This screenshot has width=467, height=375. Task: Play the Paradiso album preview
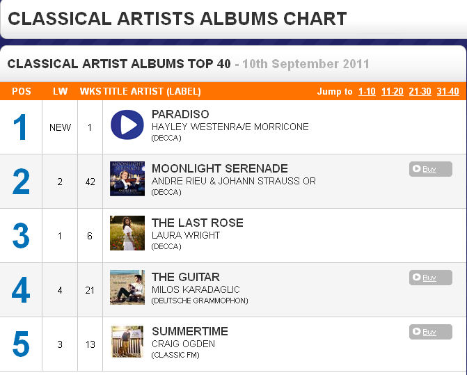coord(127,125)
